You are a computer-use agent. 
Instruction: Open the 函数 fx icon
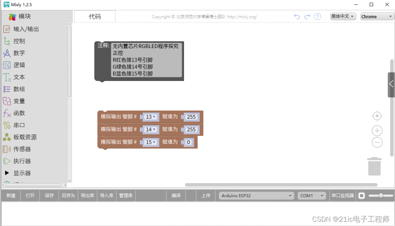[x=7, y=113]
